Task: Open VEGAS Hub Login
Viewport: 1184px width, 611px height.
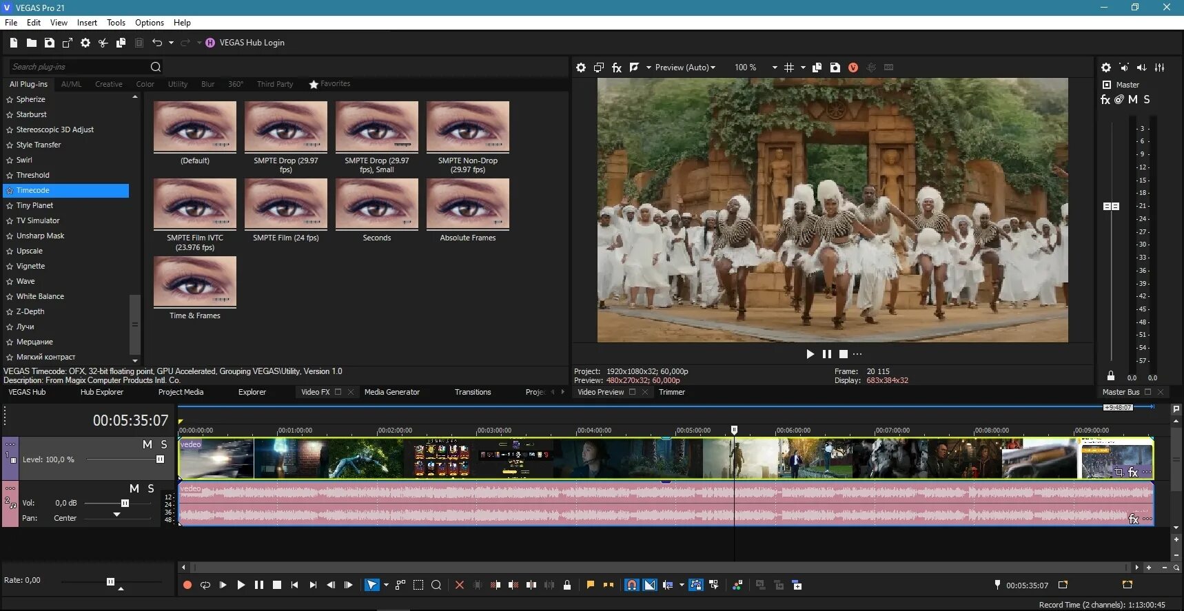Action: point(245,43)
